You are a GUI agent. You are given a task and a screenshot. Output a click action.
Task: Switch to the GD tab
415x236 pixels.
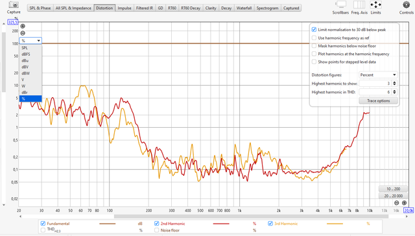tap(160, 8)
